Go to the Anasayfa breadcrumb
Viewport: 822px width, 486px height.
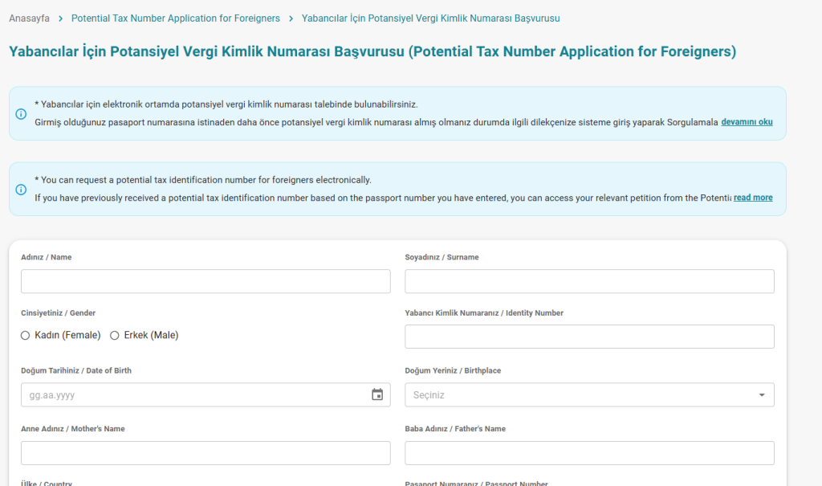point(29,18)
